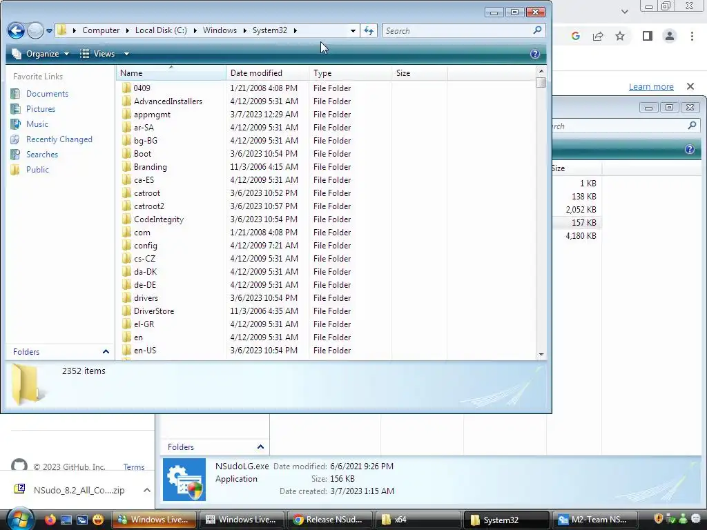Click the Chrome share page icon

tap(598, 36)
